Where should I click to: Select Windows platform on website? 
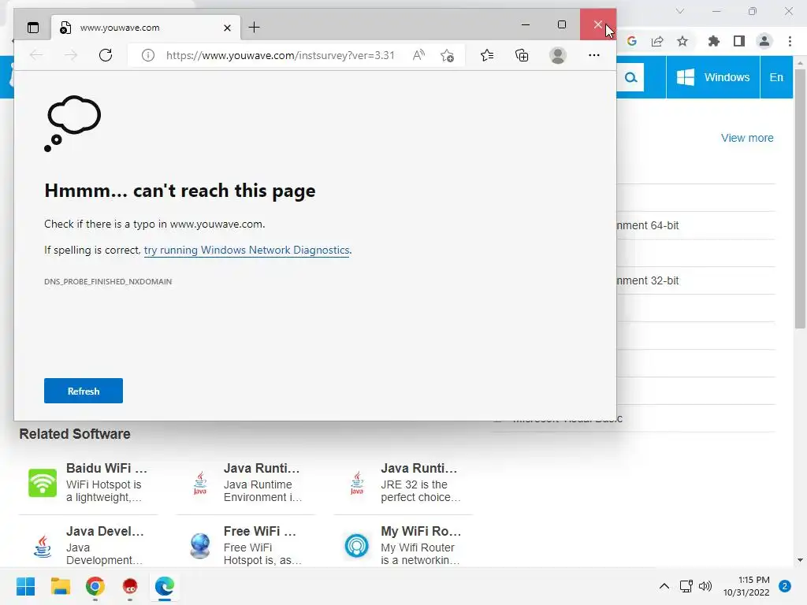pos(712,77)
